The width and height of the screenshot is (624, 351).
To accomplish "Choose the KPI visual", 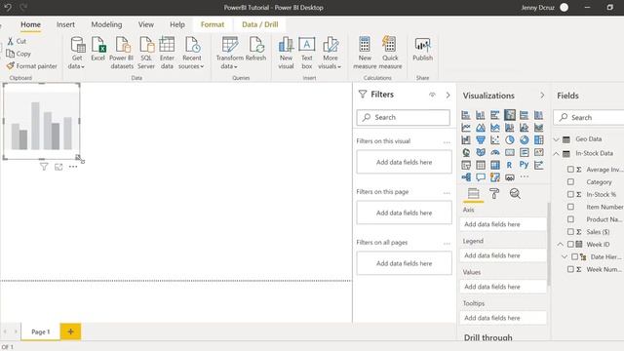I will click(539, 152).
